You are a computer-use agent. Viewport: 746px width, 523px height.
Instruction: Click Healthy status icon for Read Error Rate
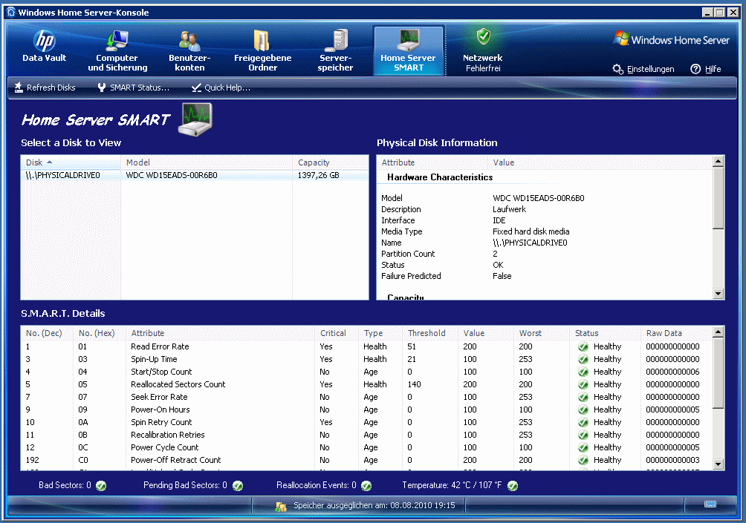583,346
